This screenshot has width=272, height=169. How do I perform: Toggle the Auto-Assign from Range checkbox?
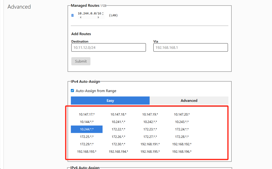(73, 91)
